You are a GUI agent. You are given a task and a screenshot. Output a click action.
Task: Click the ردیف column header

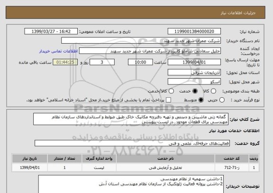click(254, 158)
